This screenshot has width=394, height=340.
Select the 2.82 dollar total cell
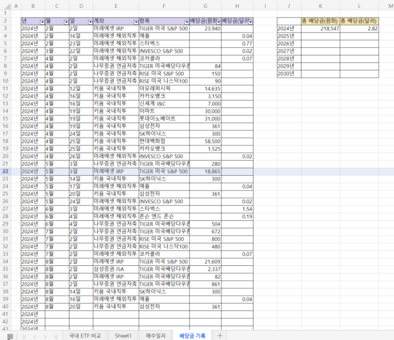pos(360,29)
